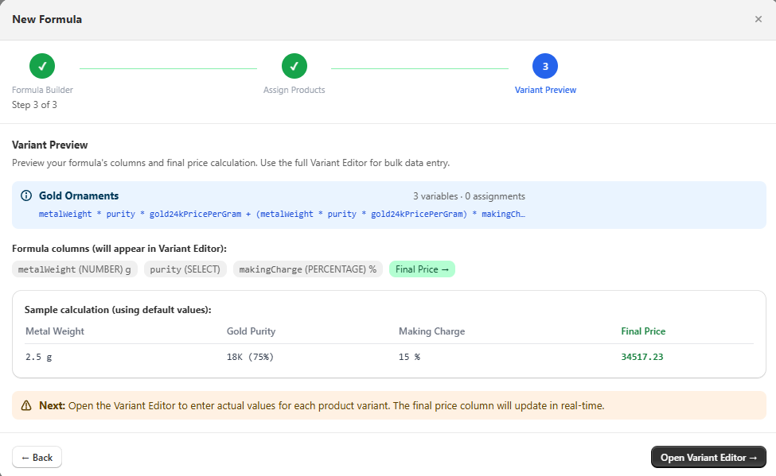Image resolution: width=776 pixels, height=476 pixels.
Task: Click the purity (SELECT) column chip
Action: [185, 269]
